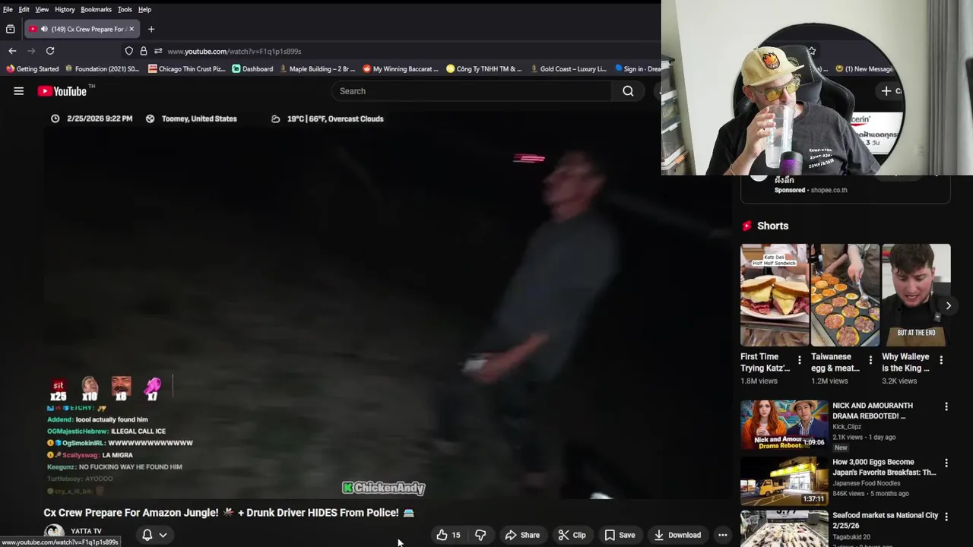Click the Japanese Food Noodles channel name
Screen dimensions: 973x547
coord(866,483)
